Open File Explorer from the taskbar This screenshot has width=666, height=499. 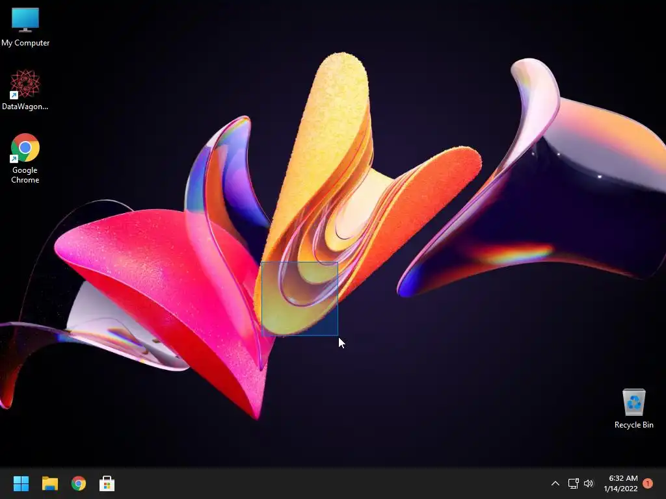tap(49, 483)
